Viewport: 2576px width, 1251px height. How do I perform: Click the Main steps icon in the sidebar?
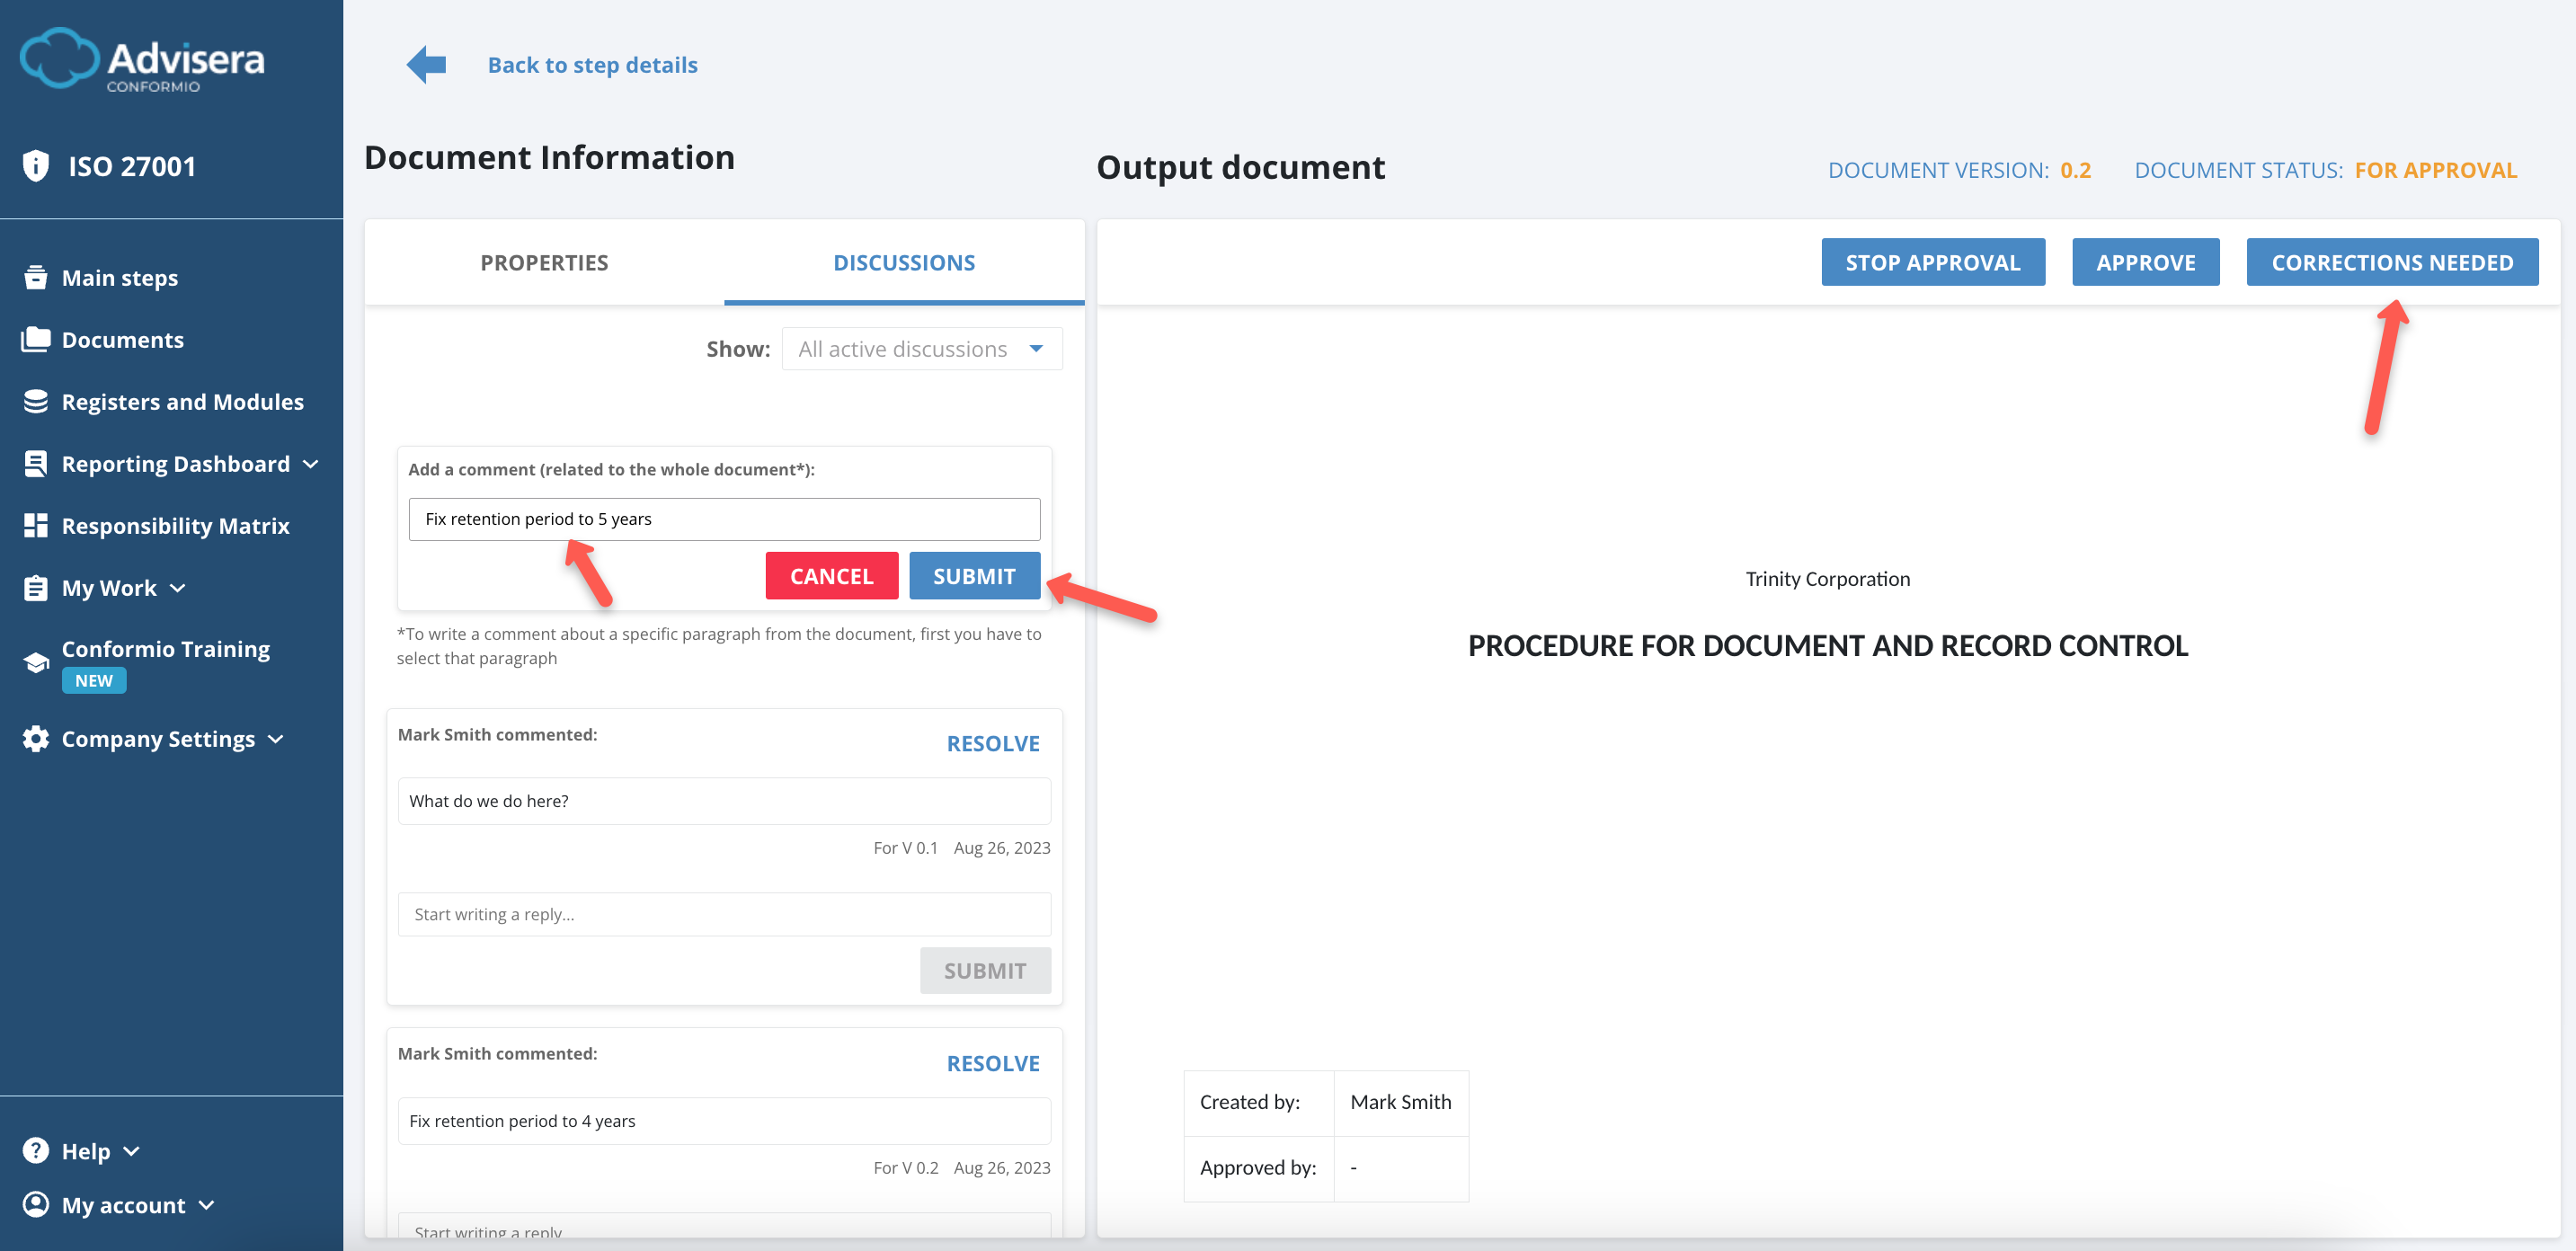point(36,276)
